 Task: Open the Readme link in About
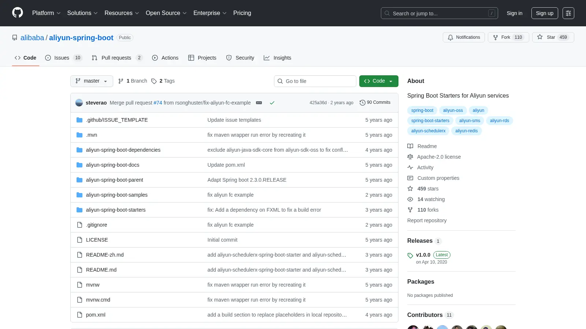422,146
